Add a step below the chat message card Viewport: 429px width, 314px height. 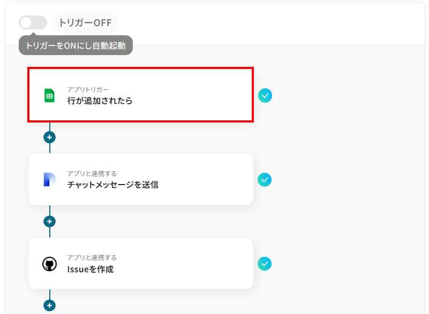point(49,221)
